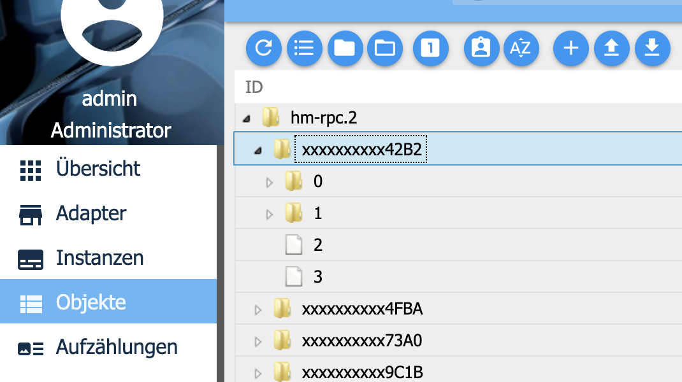The image size is (682, 382).
Task: Click the refresh objects tree button
Action: (264, 48)
